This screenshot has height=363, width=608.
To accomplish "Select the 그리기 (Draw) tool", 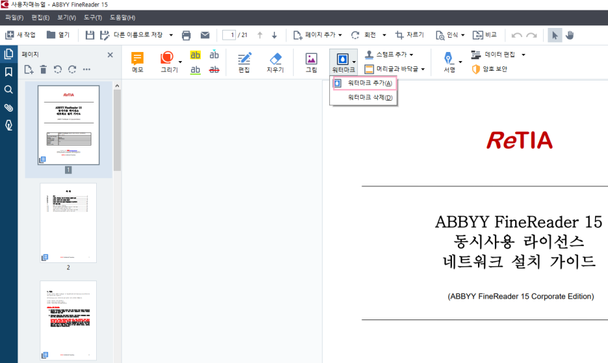I will pos(168,62).
